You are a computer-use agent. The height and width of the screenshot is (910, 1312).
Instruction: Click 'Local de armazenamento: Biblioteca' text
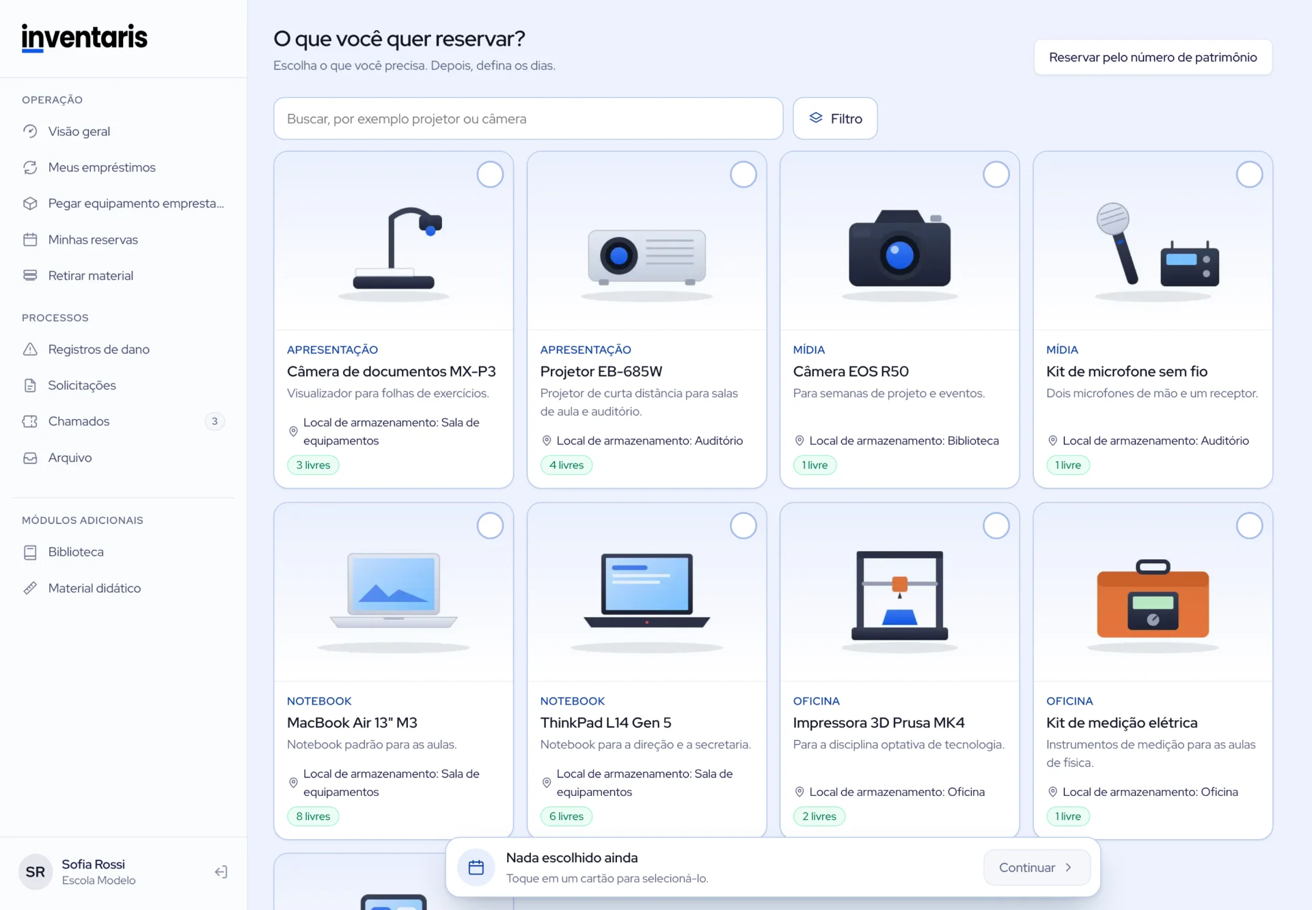point(903,441)
